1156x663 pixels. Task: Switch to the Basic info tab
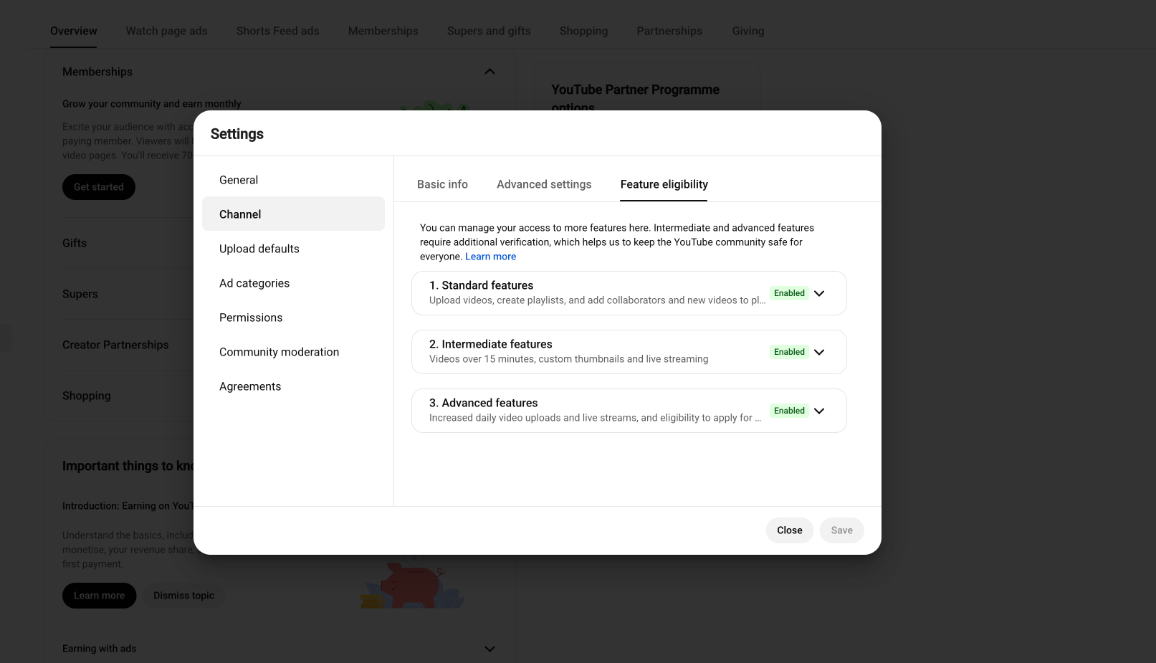pos(442,184)
